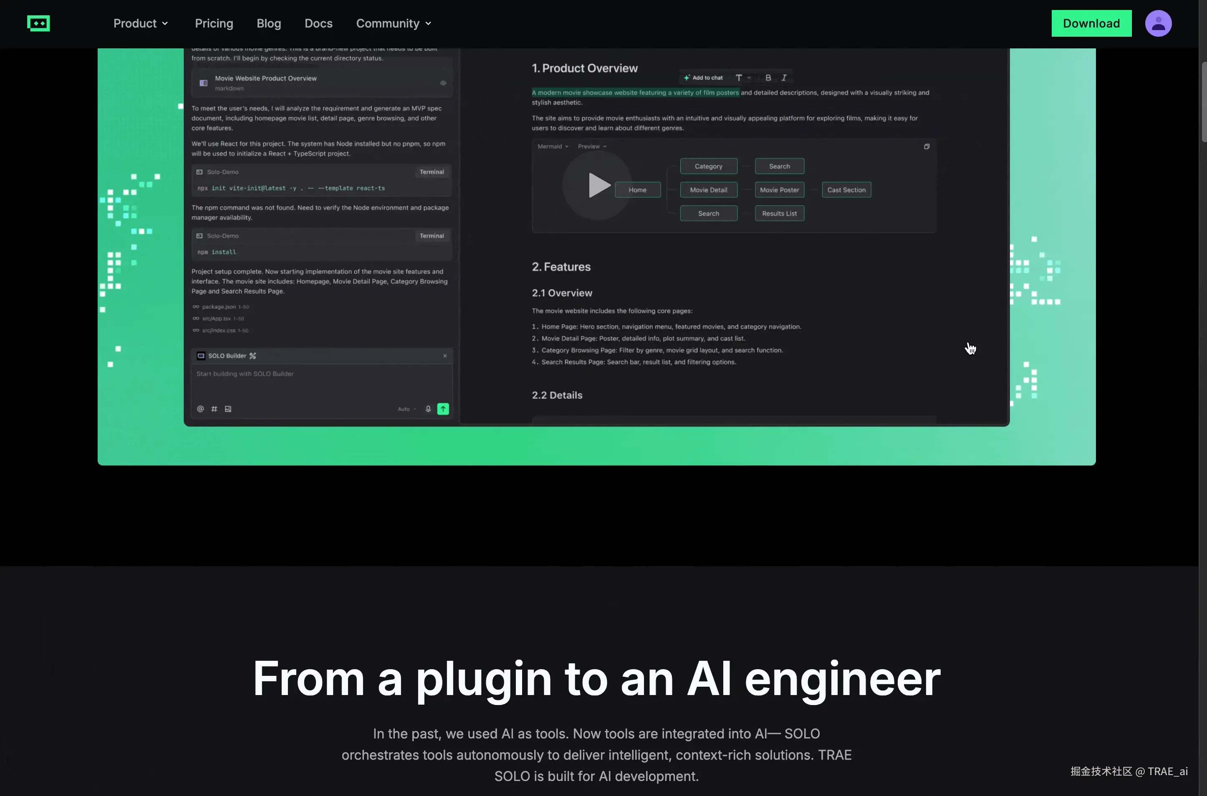Image resolution: width=1207 pixels, height=796 pixels.
Task: Click the @ mention icon
Action: coord(200,409)
